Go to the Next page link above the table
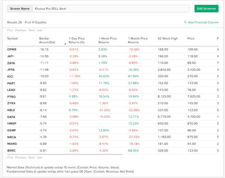This screenshot has width=225, height=178. (31, 30)
